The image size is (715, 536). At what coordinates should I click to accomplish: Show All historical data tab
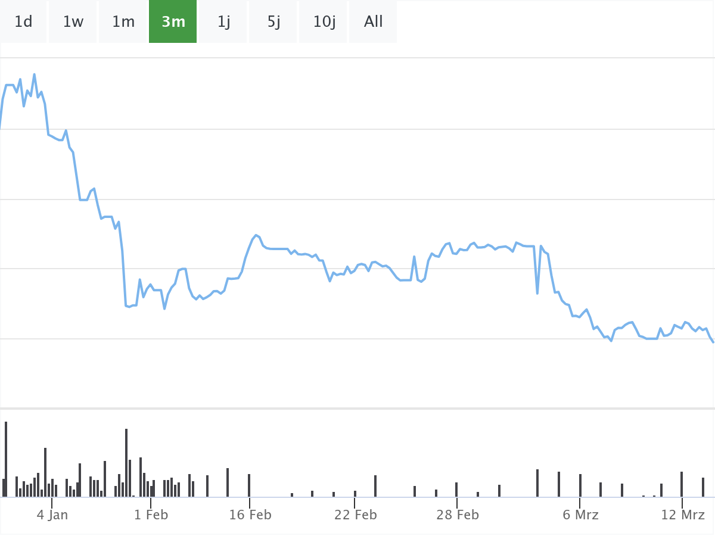point(374,22)
